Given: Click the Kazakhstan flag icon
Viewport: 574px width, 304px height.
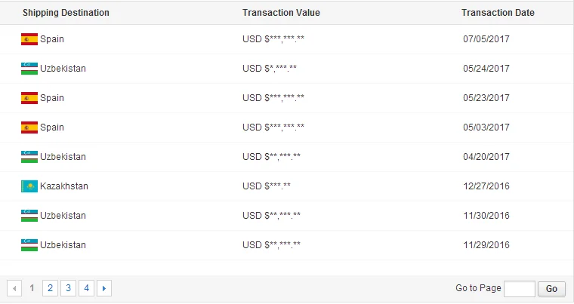Looking at the screenshot, I should (x=29, y=186).
